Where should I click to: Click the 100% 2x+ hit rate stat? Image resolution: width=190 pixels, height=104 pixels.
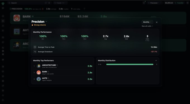tap(43, 37)
